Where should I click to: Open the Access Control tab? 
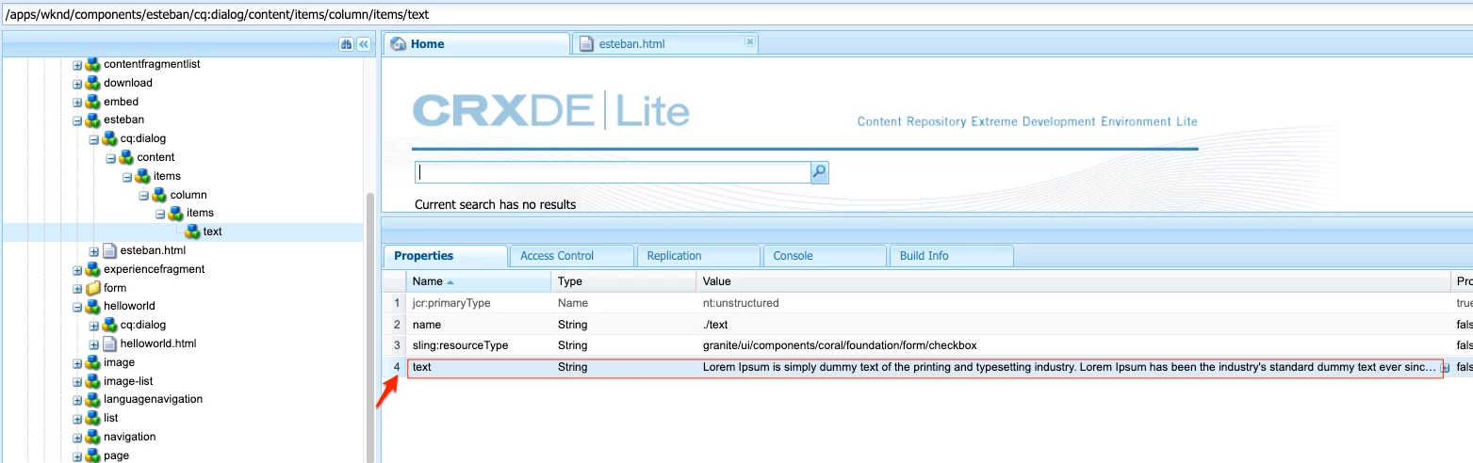[x=571, y=256]
